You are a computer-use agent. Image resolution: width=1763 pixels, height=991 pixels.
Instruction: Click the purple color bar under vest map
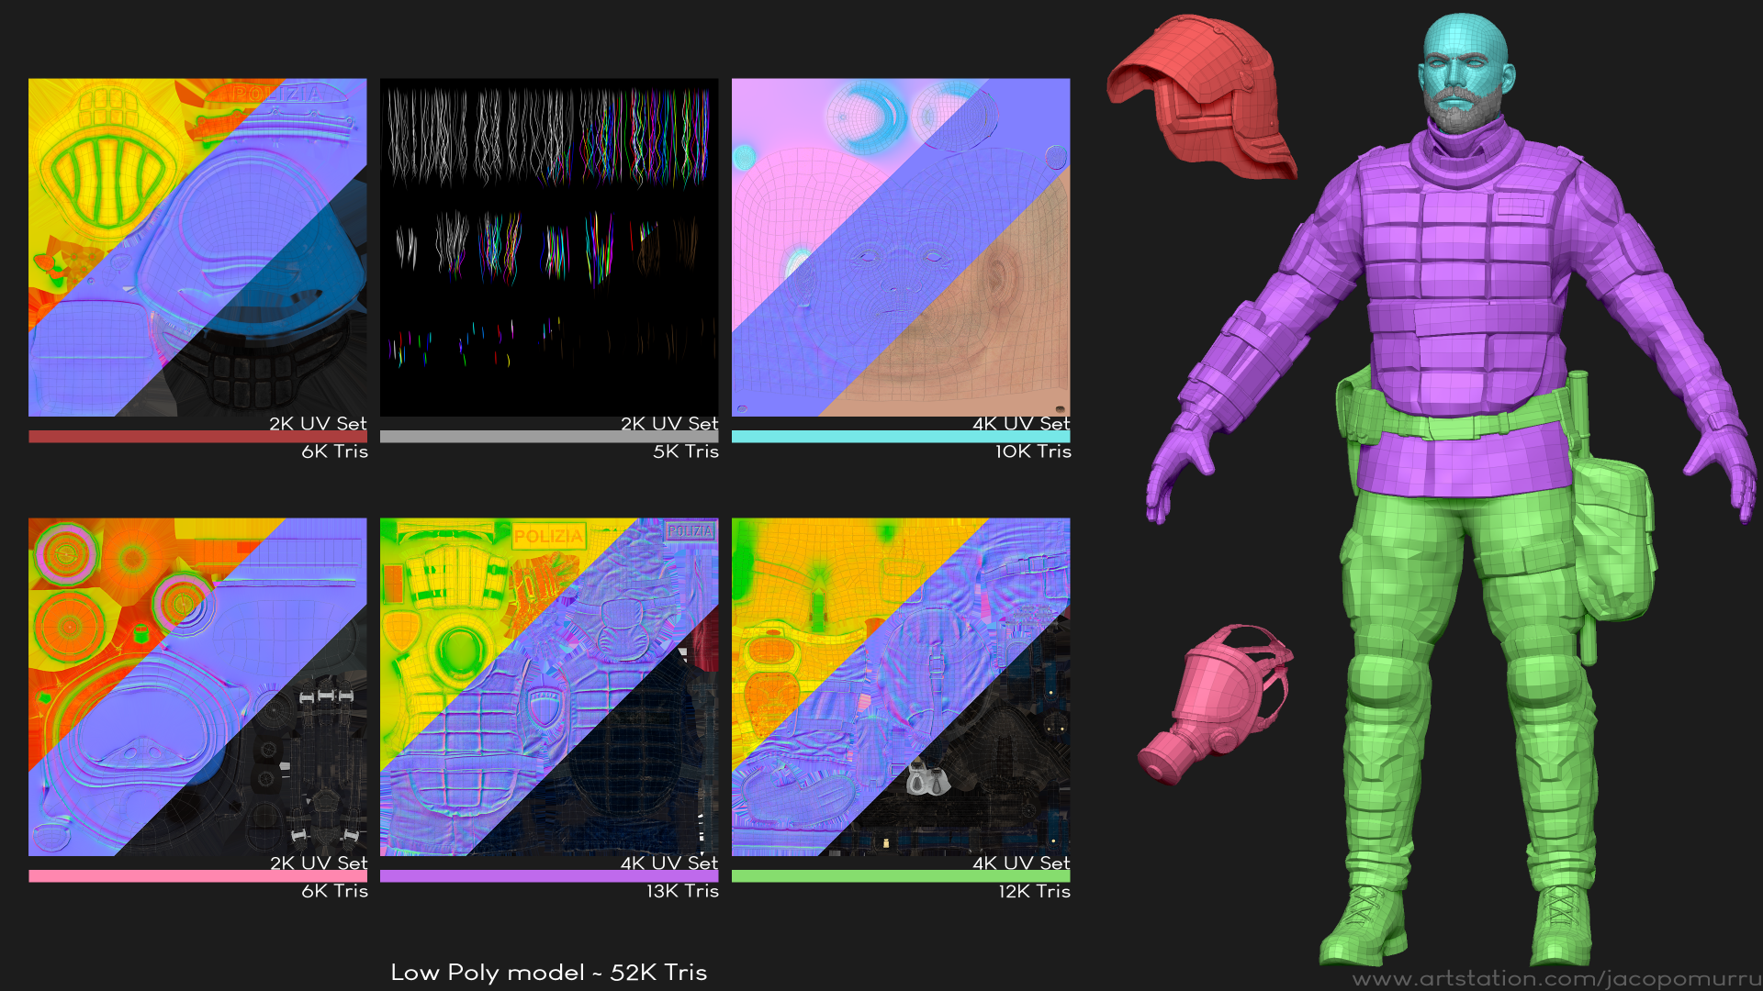549,876
